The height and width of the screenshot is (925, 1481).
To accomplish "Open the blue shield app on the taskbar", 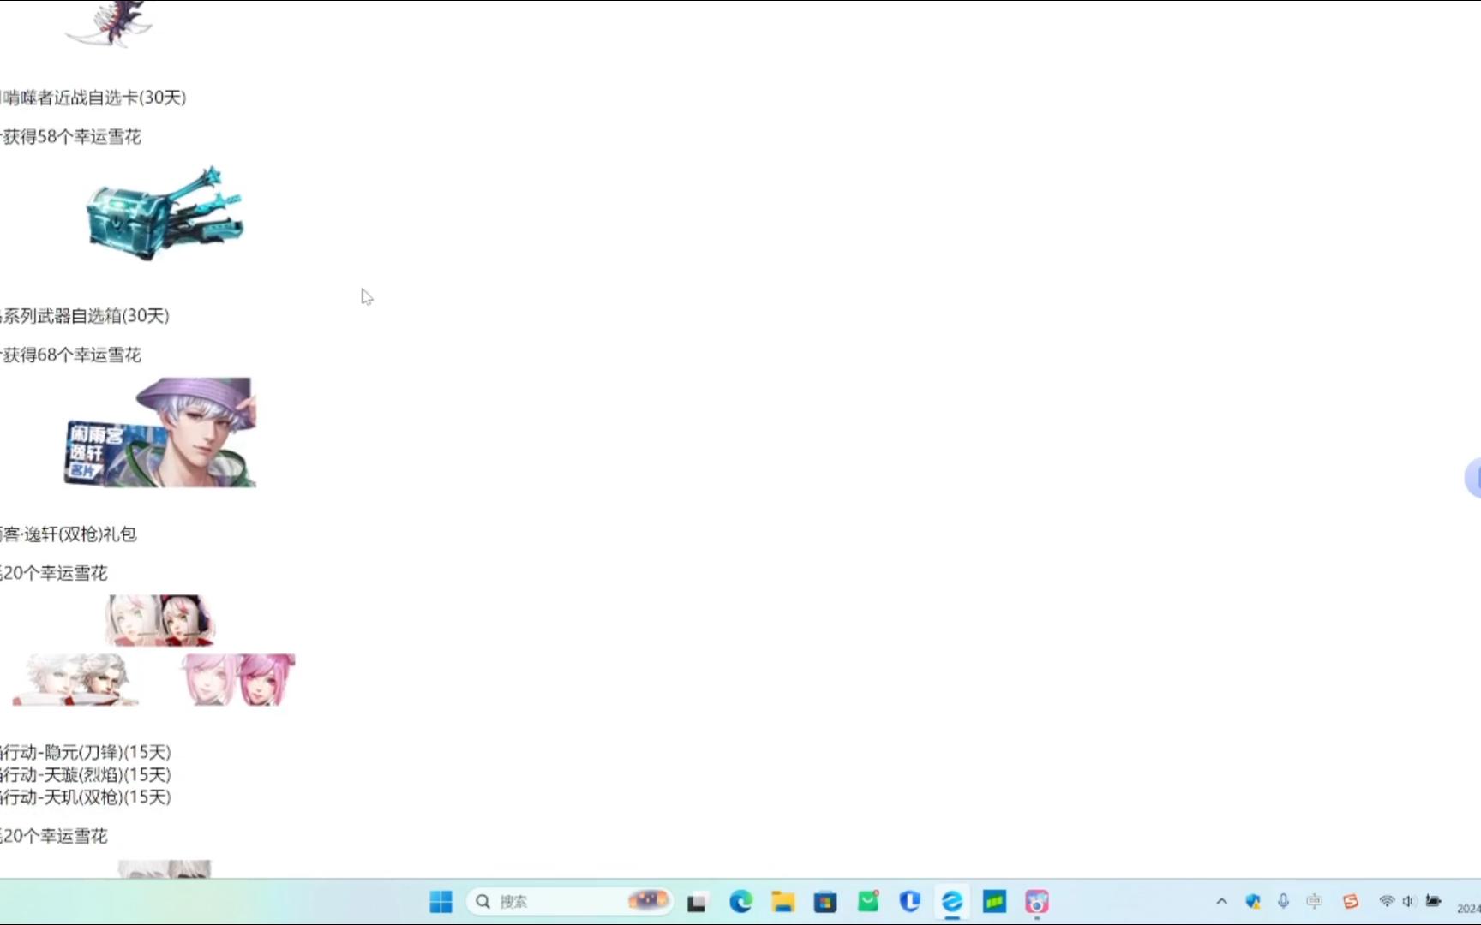I will coord(910,901).
